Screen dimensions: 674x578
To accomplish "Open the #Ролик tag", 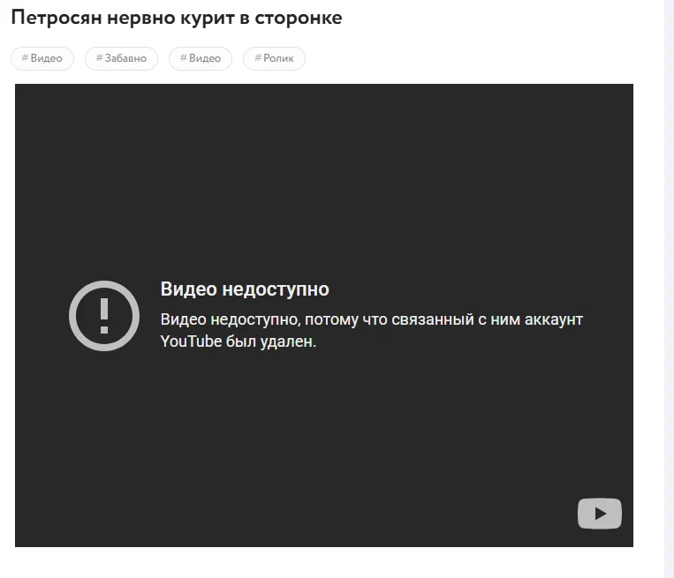I will pos(274,58).
